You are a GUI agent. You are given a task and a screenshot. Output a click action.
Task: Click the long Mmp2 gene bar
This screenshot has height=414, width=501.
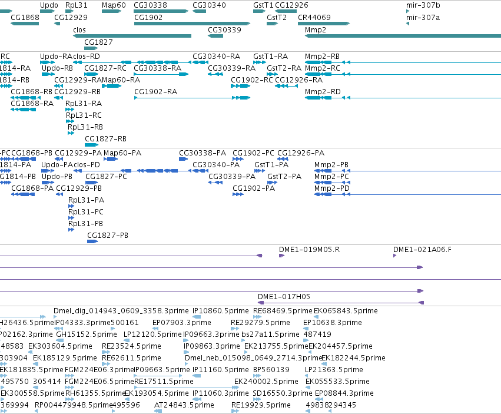(403, 36)
